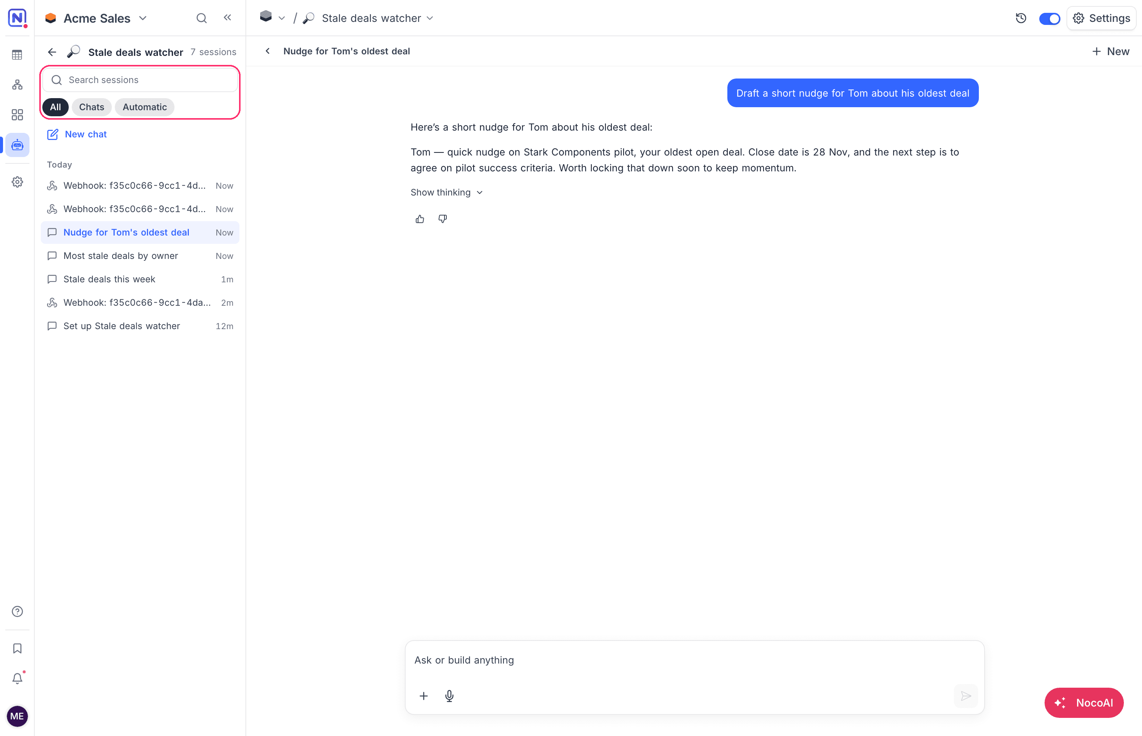Click the thumbs down icon
The width and height of the screenshot is (1142, 736).
443,219
